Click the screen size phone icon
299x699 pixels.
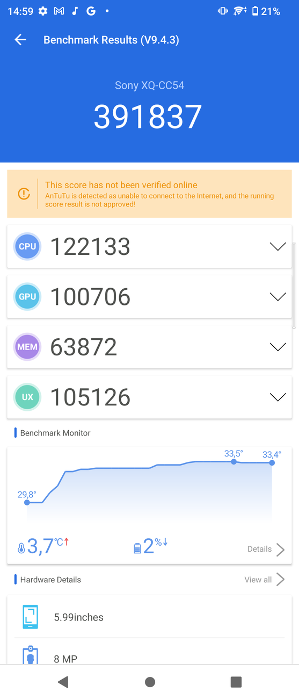[x=31, y=617]
